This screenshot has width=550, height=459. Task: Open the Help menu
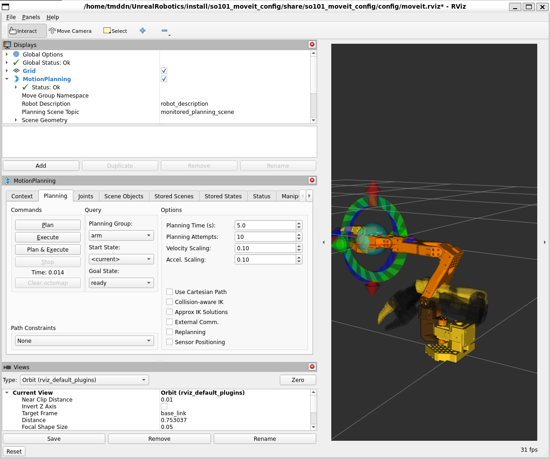click(x=53, y=17)
